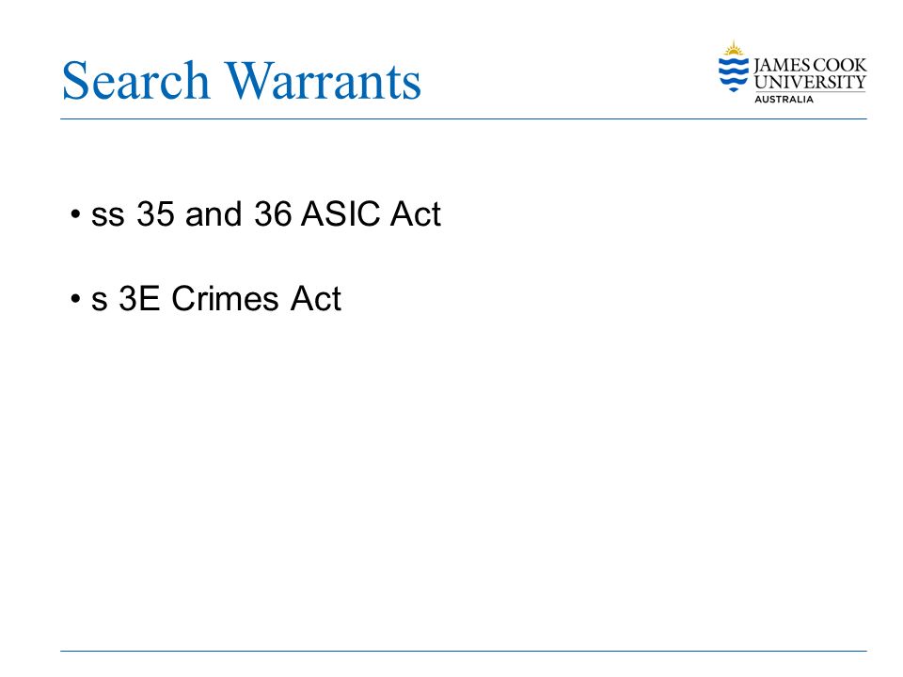This screenshot has width=903, height=677.
Task: Click the word 'Crimes' in the second bullet
Action: tap(225, 299)
